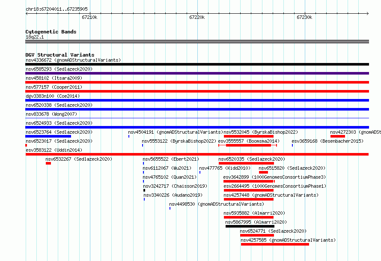Screen dimensions: 381x261
Task: Click the red bar under nsv4272303
Action: click(338, 136)
